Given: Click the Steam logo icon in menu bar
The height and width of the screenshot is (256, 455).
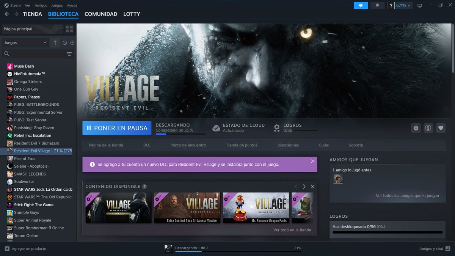Looking at the screenshot, I should [x=6, y=5].
